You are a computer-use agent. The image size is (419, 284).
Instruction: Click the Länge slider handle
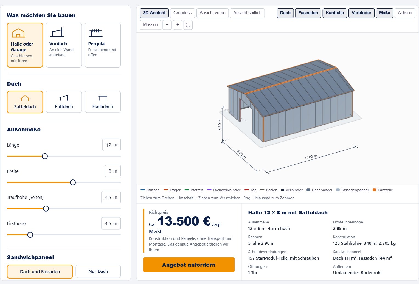point(45,156)
